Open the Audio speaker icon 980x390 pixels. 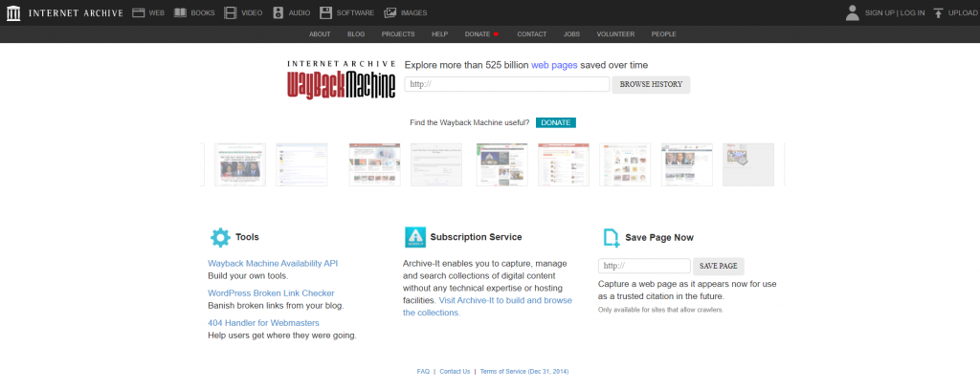tap(278, 12)
